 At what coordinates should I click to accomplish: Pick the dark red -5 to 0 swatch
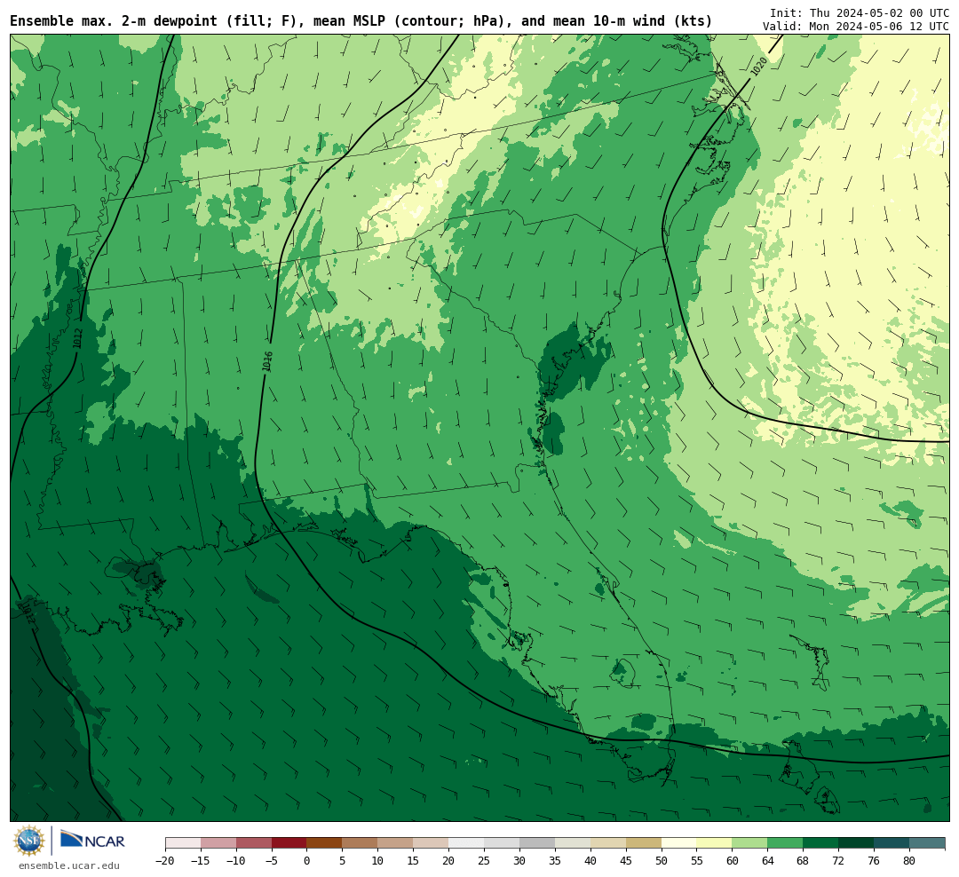pos(289,843)
